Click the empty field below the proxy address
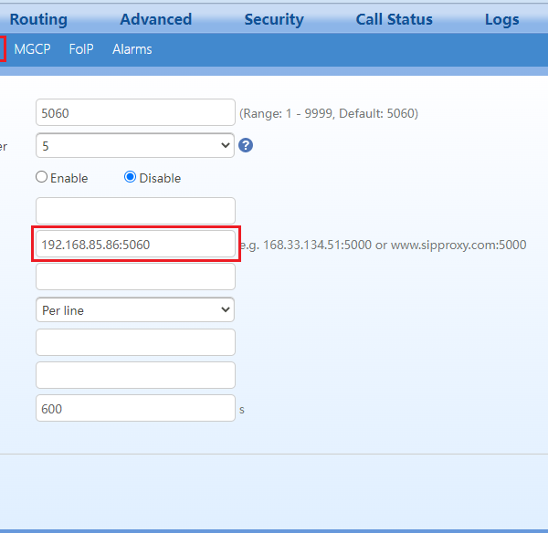This screenshot has height=533, width=548. tap(135, 277)
